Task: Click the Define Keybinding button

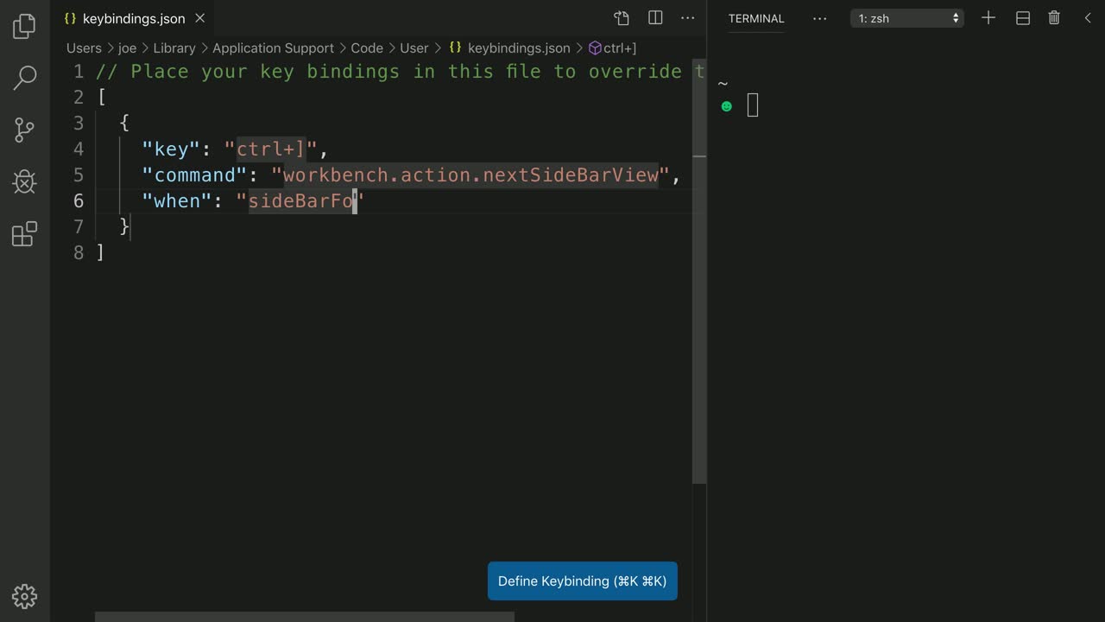Action: pos(582,581)
